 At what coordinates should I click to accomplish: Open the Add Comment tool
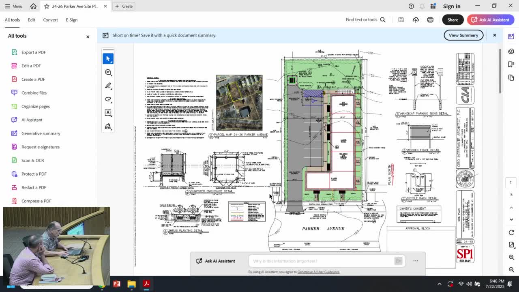[107, 72]
